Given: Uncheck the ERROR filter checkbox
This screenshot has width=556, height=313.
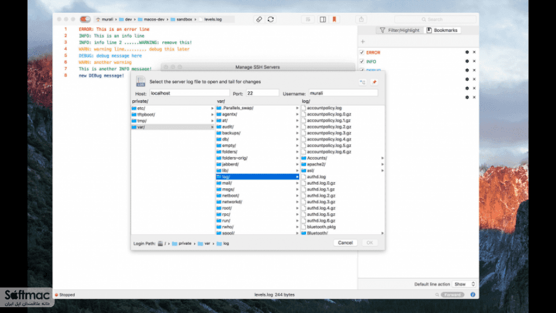Looking at the screenshot, I should click(362, 53).
